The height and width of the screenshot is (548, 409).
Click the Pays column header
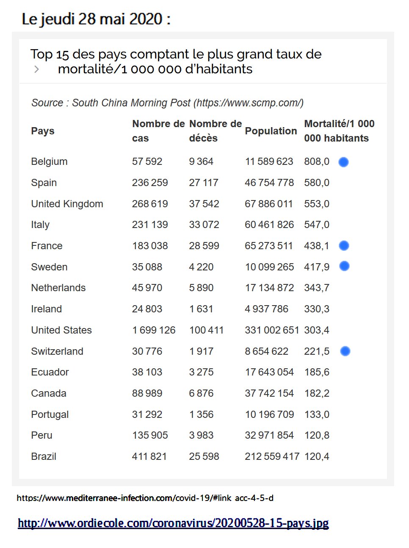[x=43, y=131]
